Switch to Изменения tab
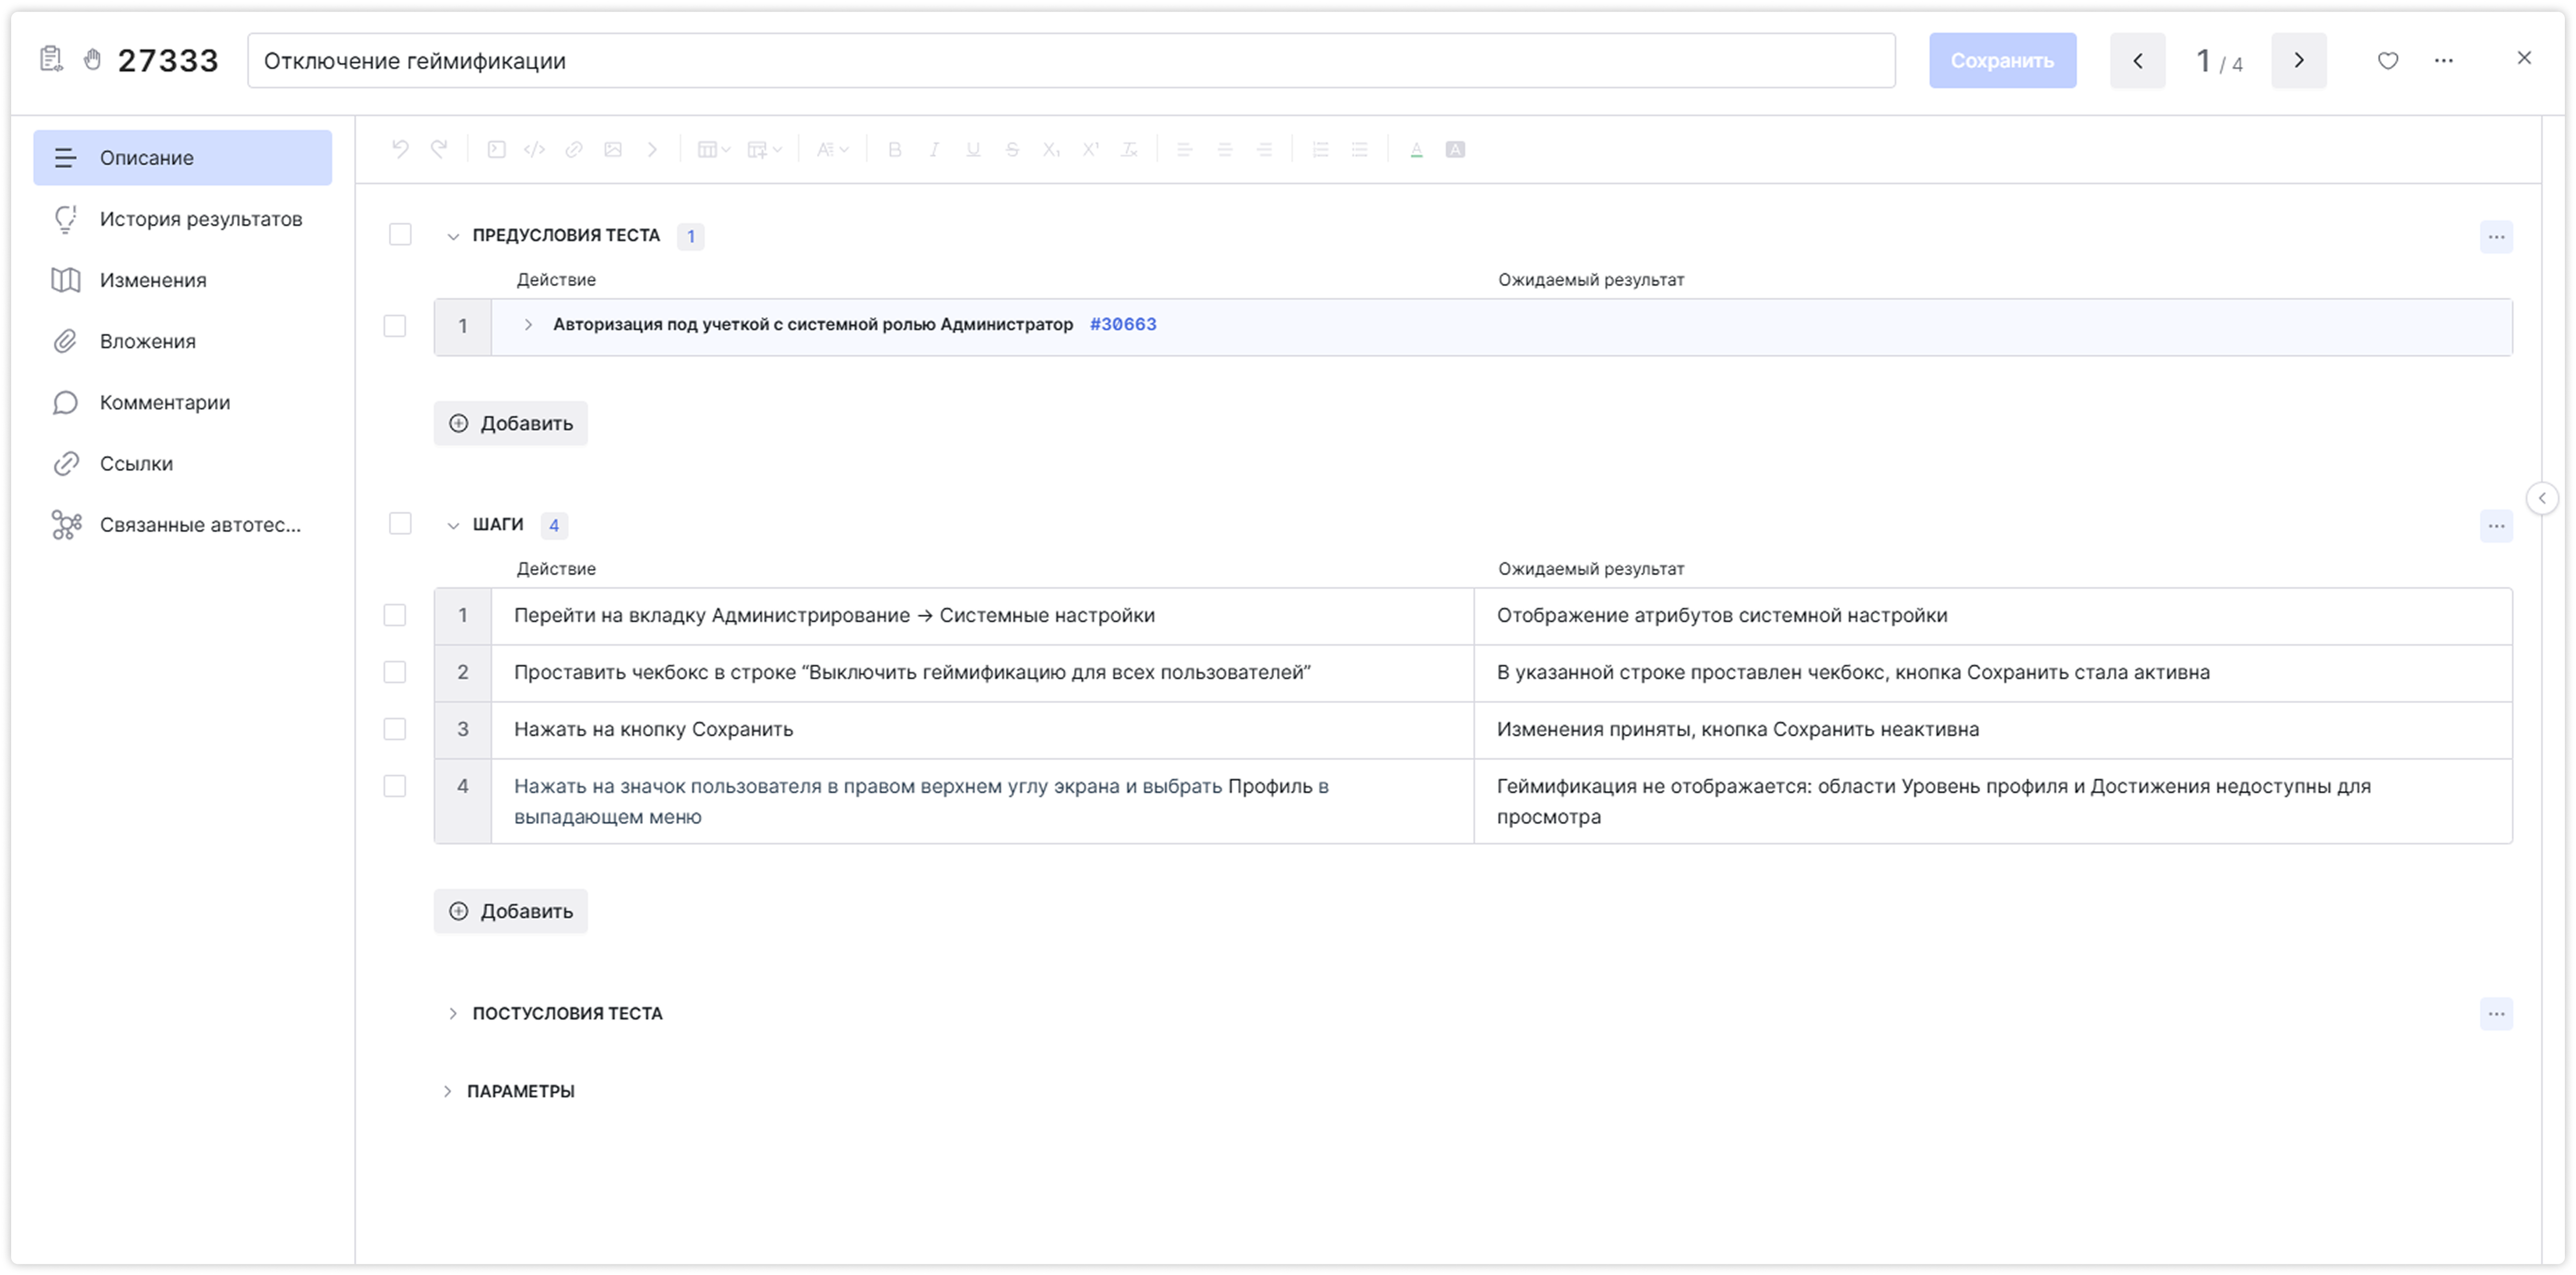Viewport: 2576px width, 1275px height. 183,280
